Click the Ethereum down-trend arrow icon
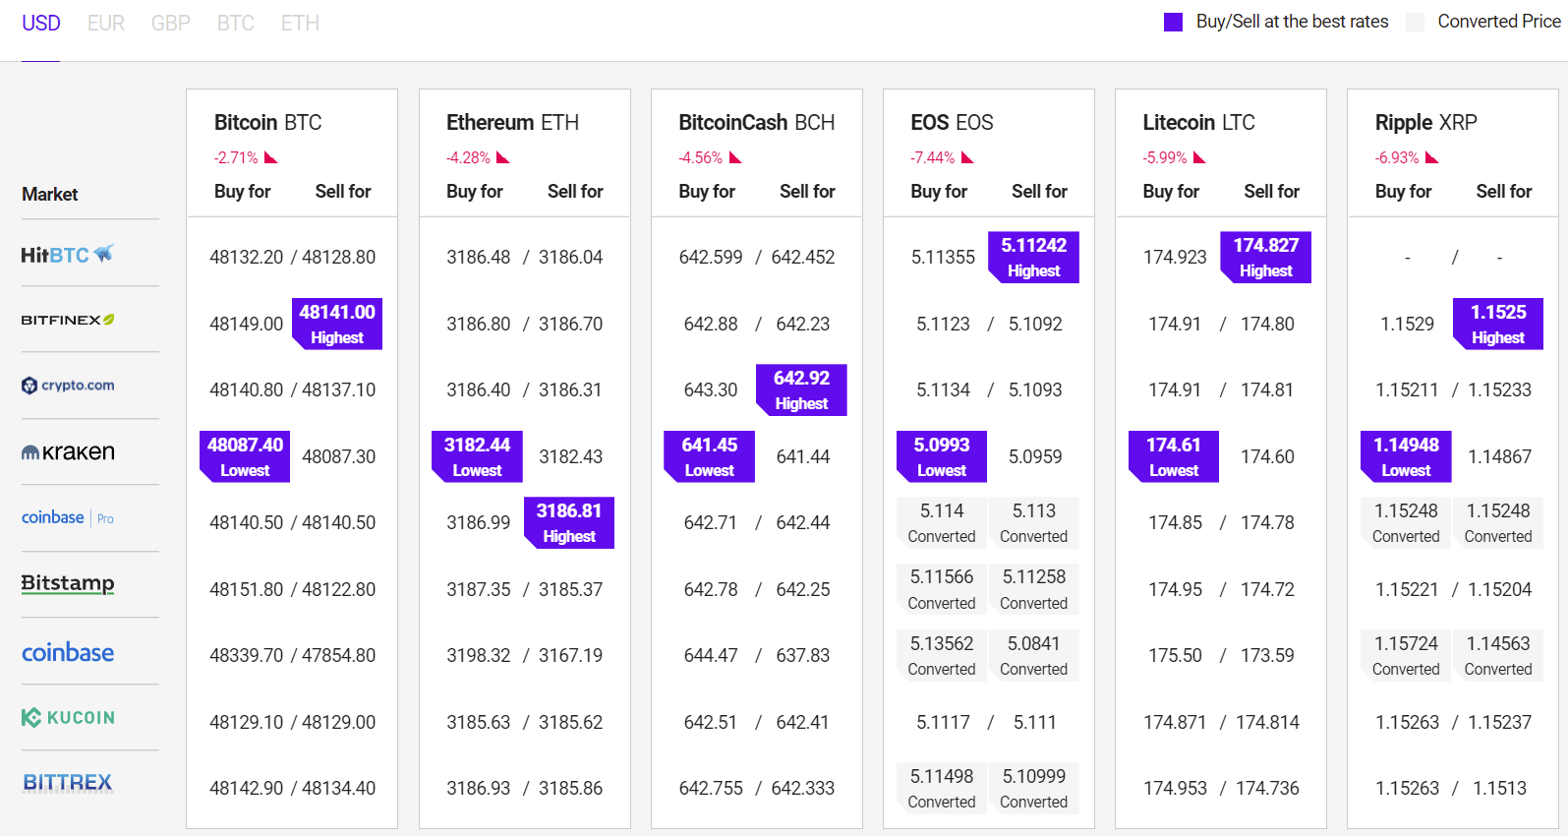 click(503, 157)
